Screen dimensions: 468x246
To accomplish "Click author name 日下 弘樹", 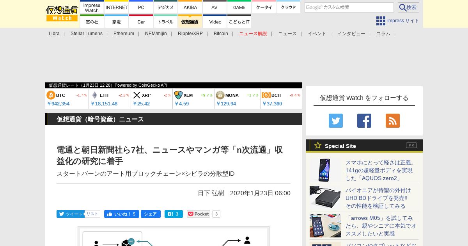I will click(211, 193).
